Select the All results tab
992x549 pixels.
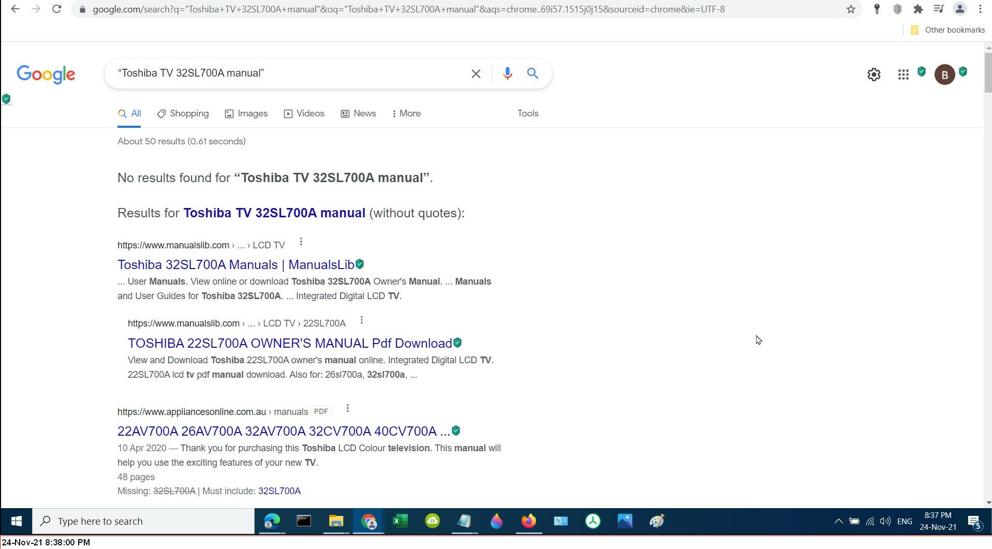pyautogui.click(x=129, y=113)
